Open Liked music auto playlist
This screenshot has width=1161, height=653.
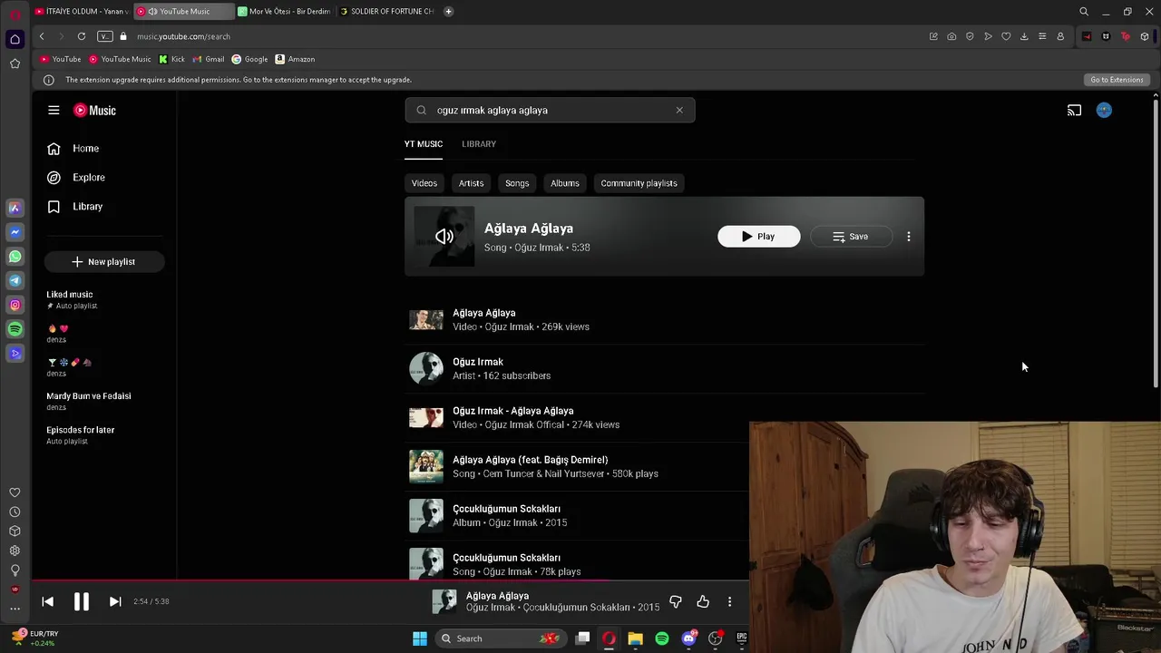72,299
